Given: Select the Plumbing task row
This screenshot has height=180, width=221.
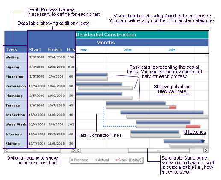Looking at the screenshot, I should click(x=40, y=96).
